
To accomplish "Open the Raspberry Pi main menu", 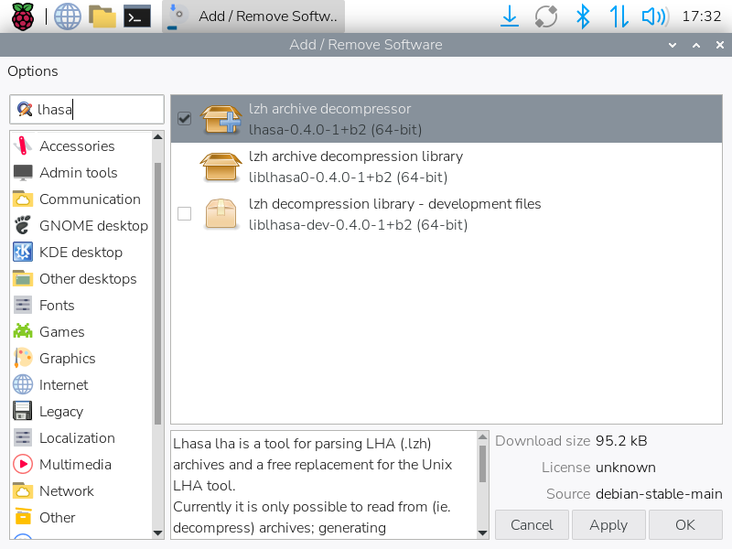I will [22, 16].
